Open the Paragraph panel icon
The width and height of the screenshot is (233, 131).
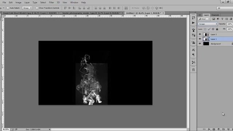[x=193, y=55]
